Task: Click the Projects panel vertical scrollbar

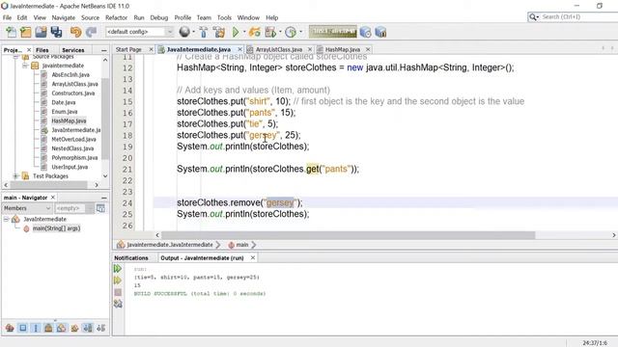Action: [x=105, y=118]
